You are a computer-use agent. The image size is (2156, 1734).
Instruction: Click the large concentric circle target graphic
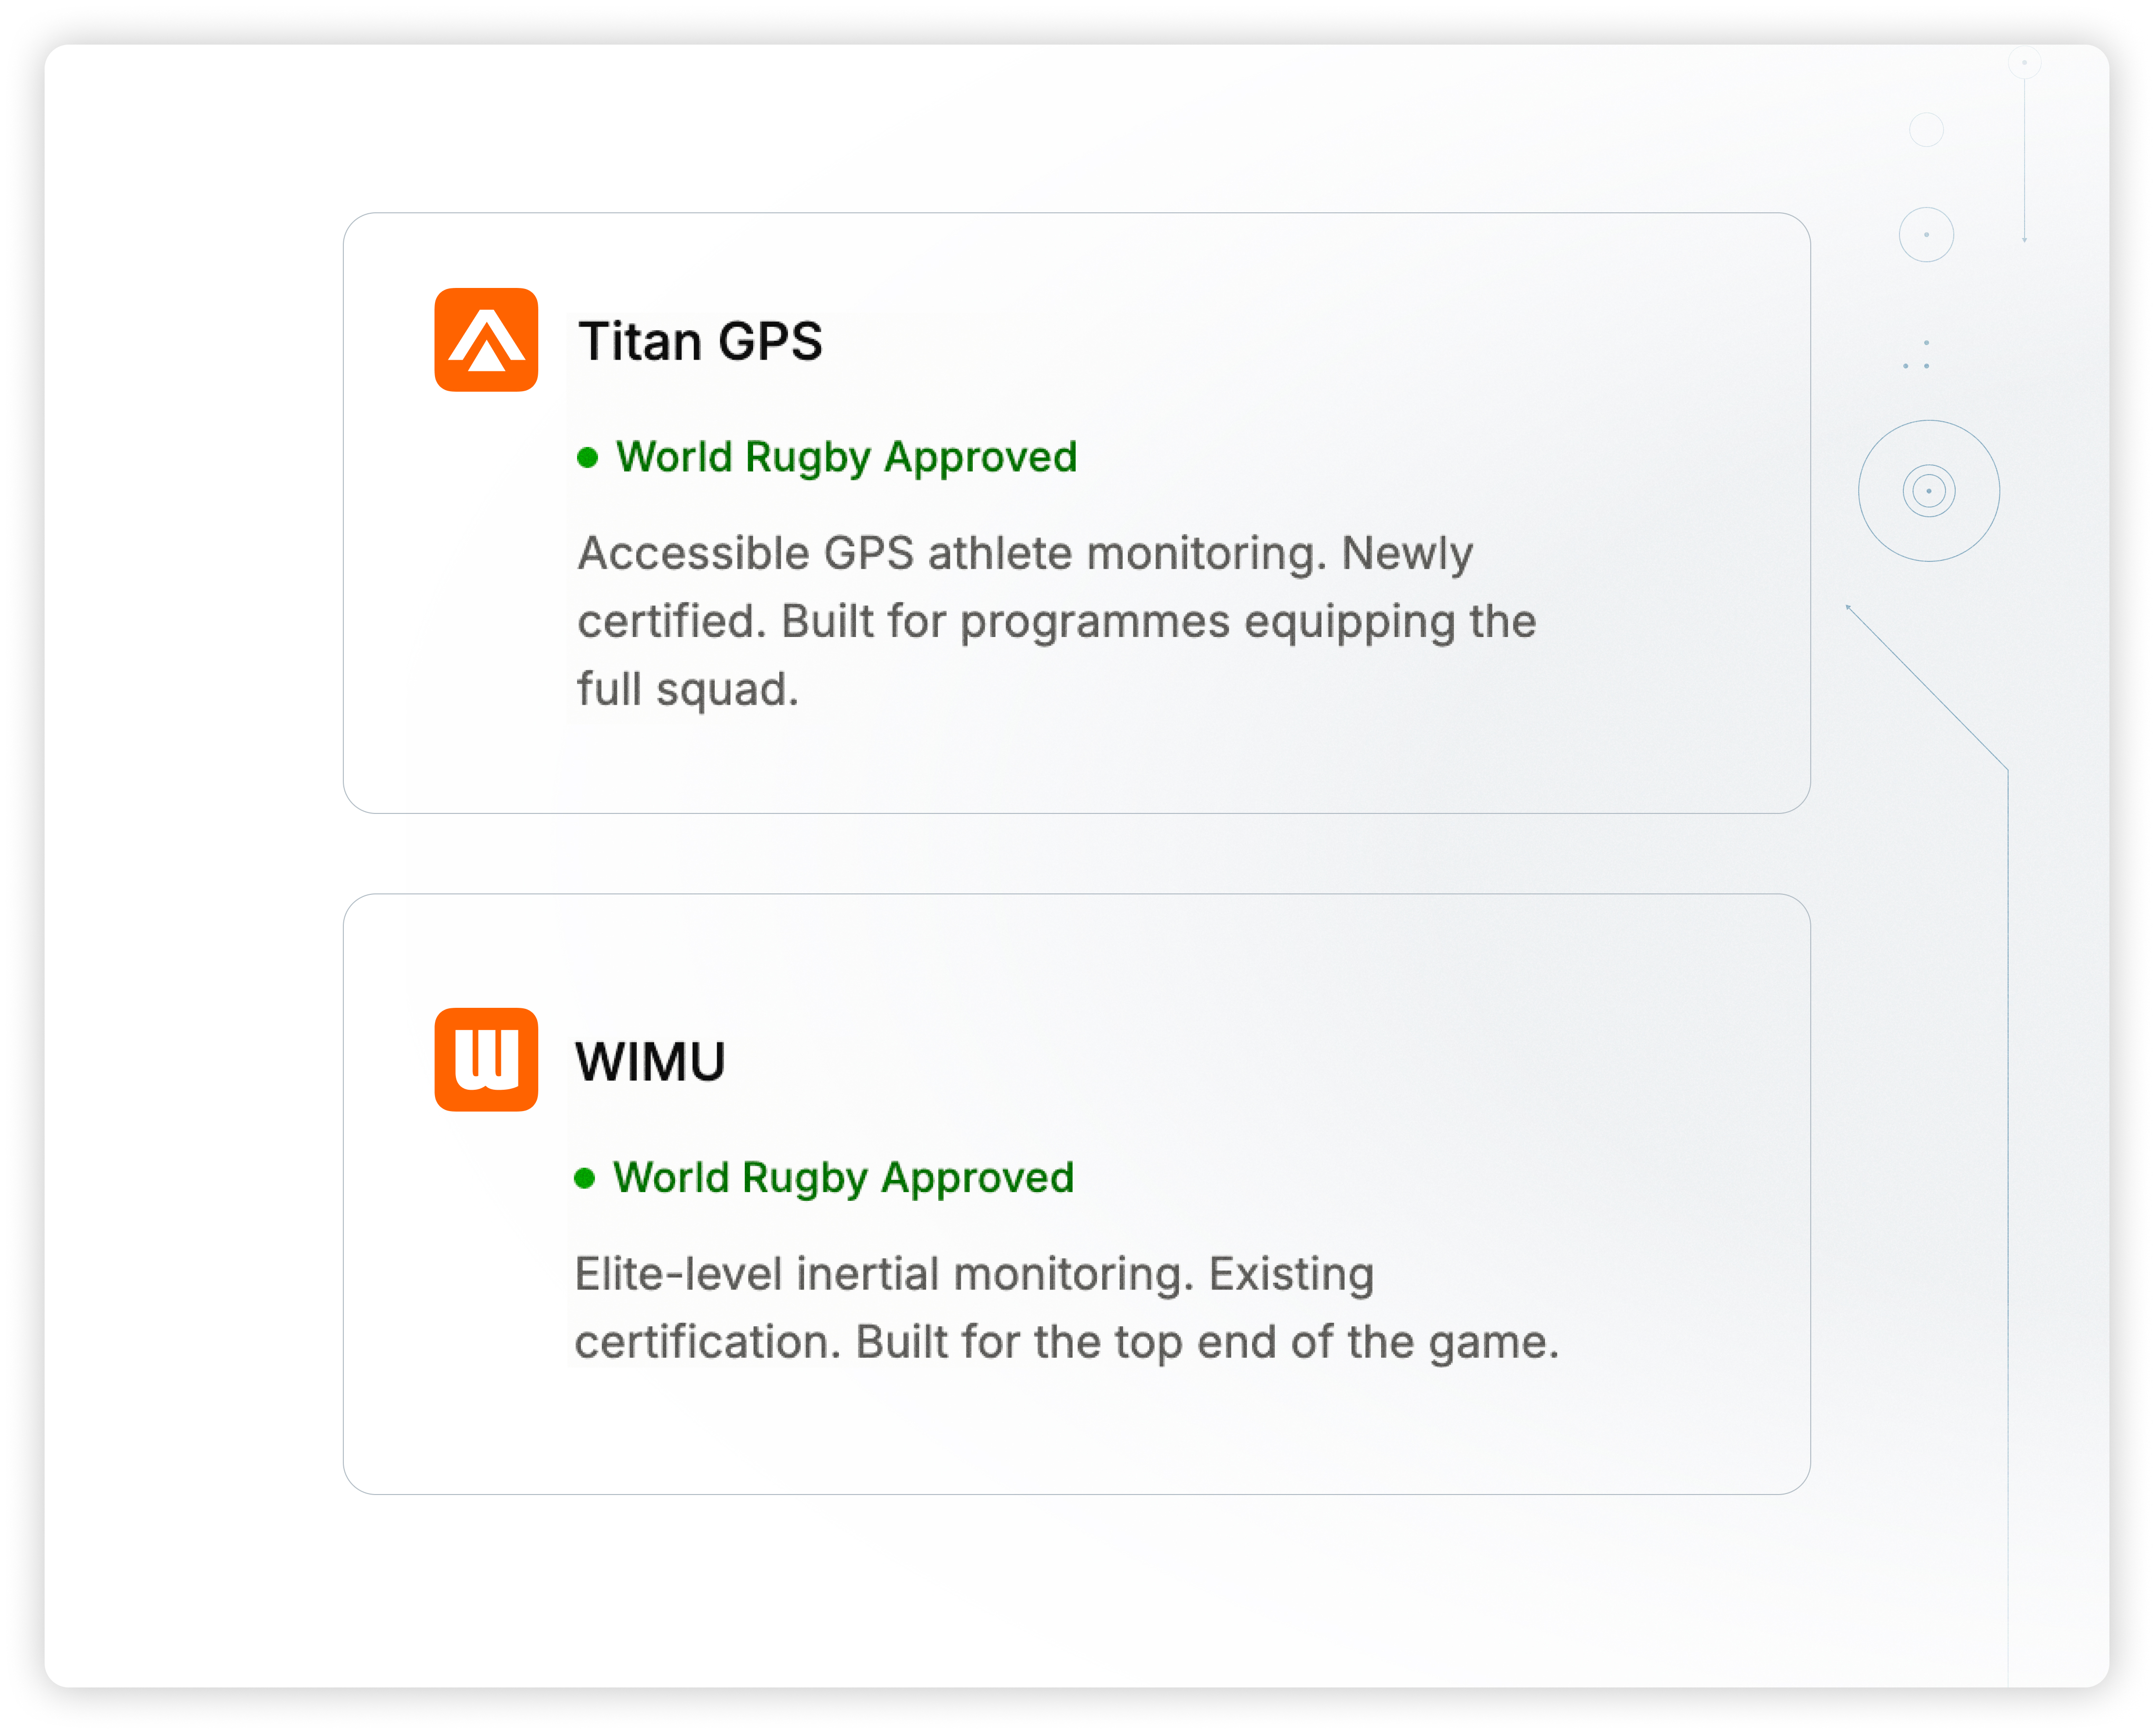tap(1929, 491)
